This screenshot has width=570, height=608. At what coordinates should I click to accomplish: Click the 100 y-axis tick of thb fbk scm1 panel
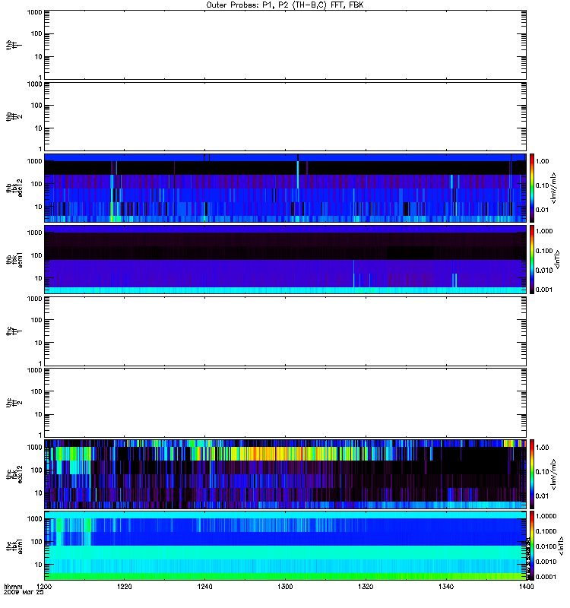coord(36,255)
